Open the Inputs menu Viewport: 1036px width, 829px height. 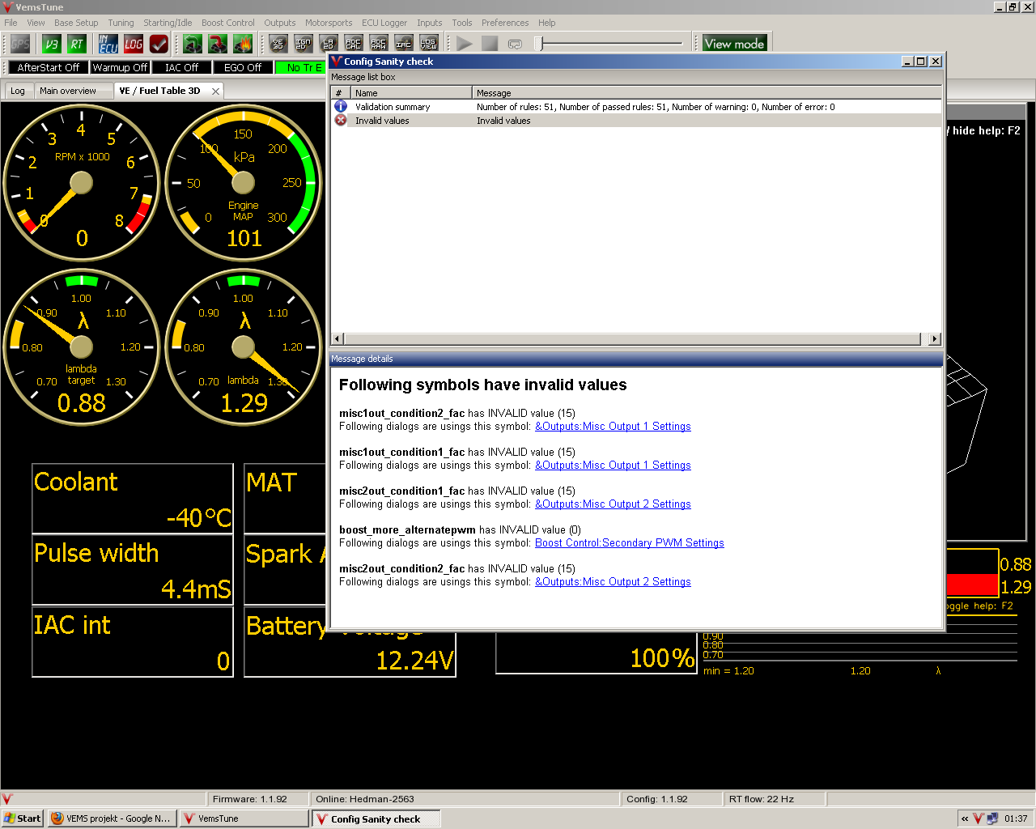click(429, 23)
